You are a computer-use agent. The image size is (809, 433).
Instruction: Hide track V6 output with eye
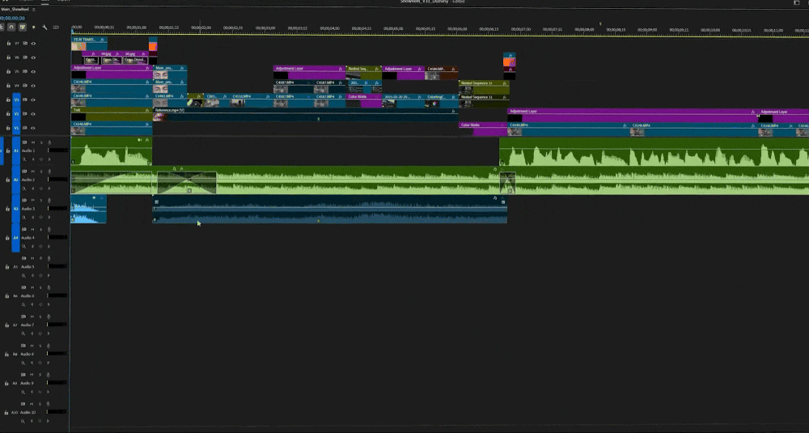33,57
